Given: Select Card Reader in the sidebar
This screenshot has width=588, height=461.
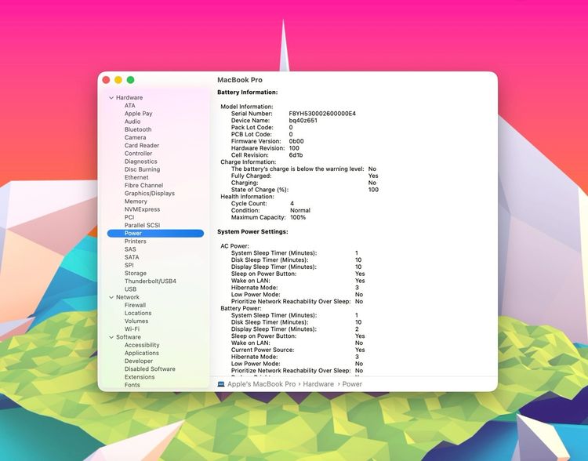Looking at the screenshot, I should pyautogui.click(x=142, y=146).
